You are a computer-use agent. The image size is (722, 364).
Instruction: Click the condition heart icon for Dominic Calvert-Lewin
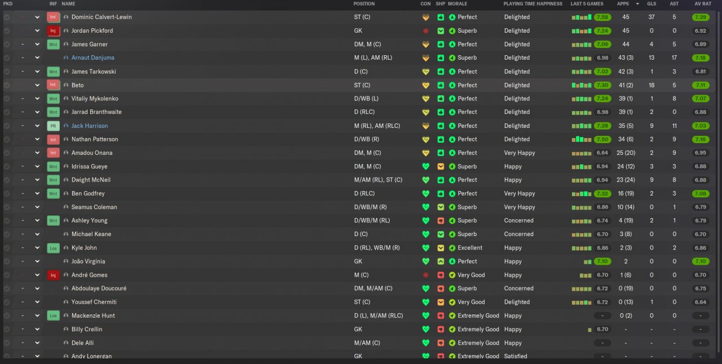point(426,17)
